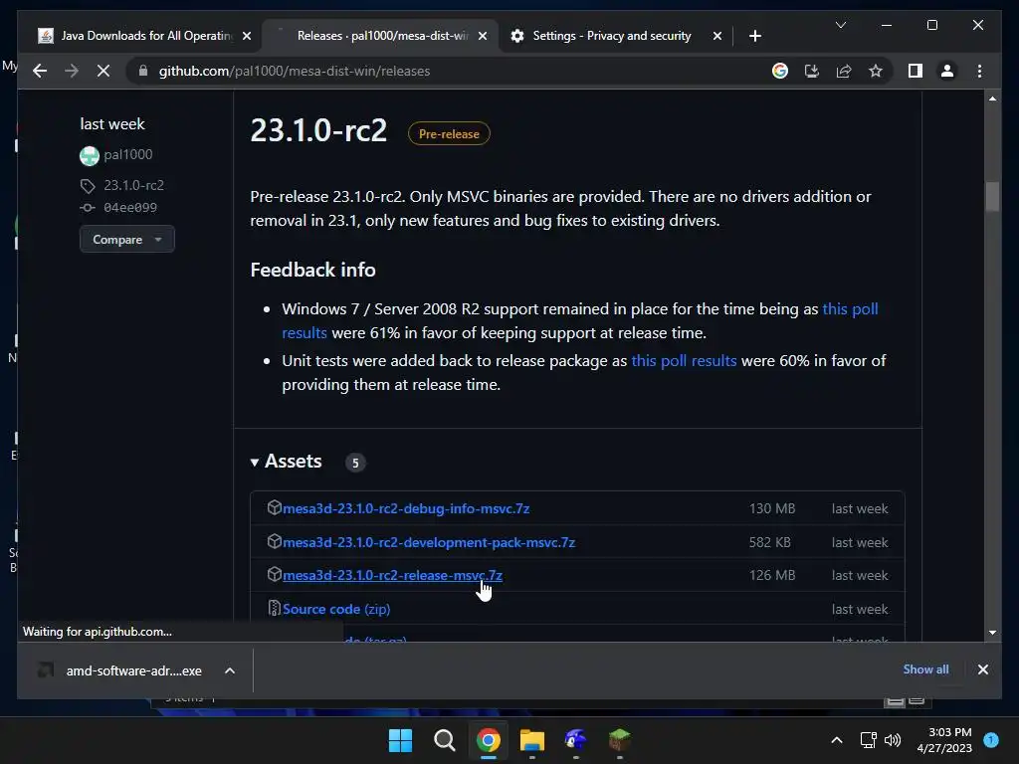Click package icon beside release-msvc asset
The height and width of the screenshot is (764, 1019).
click(x=275, y=574)
